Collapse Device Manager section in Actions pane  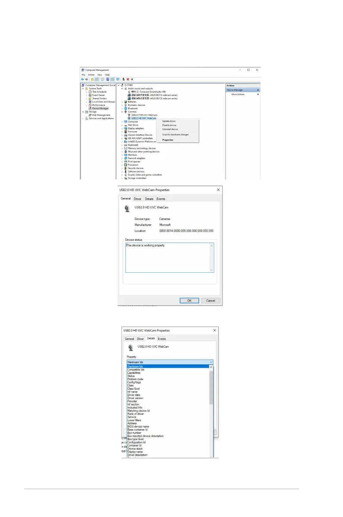pyautogui.click(x=258, y=90)
